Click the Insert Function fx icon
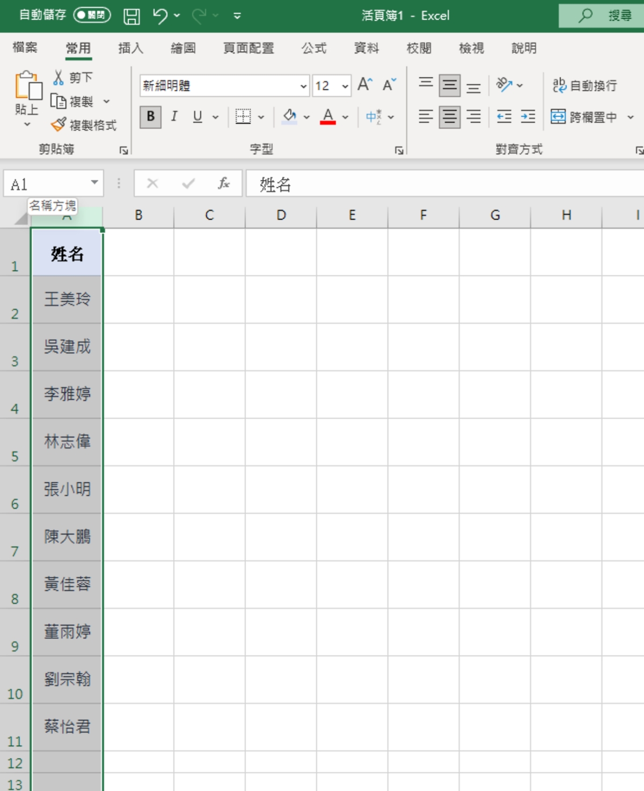 click(x=224, y=184)
